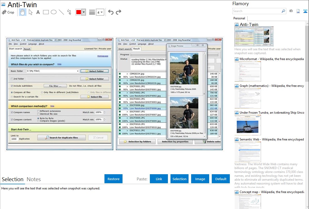Screen dimensions: 309x209
Task: Click the icon beside Graph (mathematics) snapshot
Action: point(237,86)
